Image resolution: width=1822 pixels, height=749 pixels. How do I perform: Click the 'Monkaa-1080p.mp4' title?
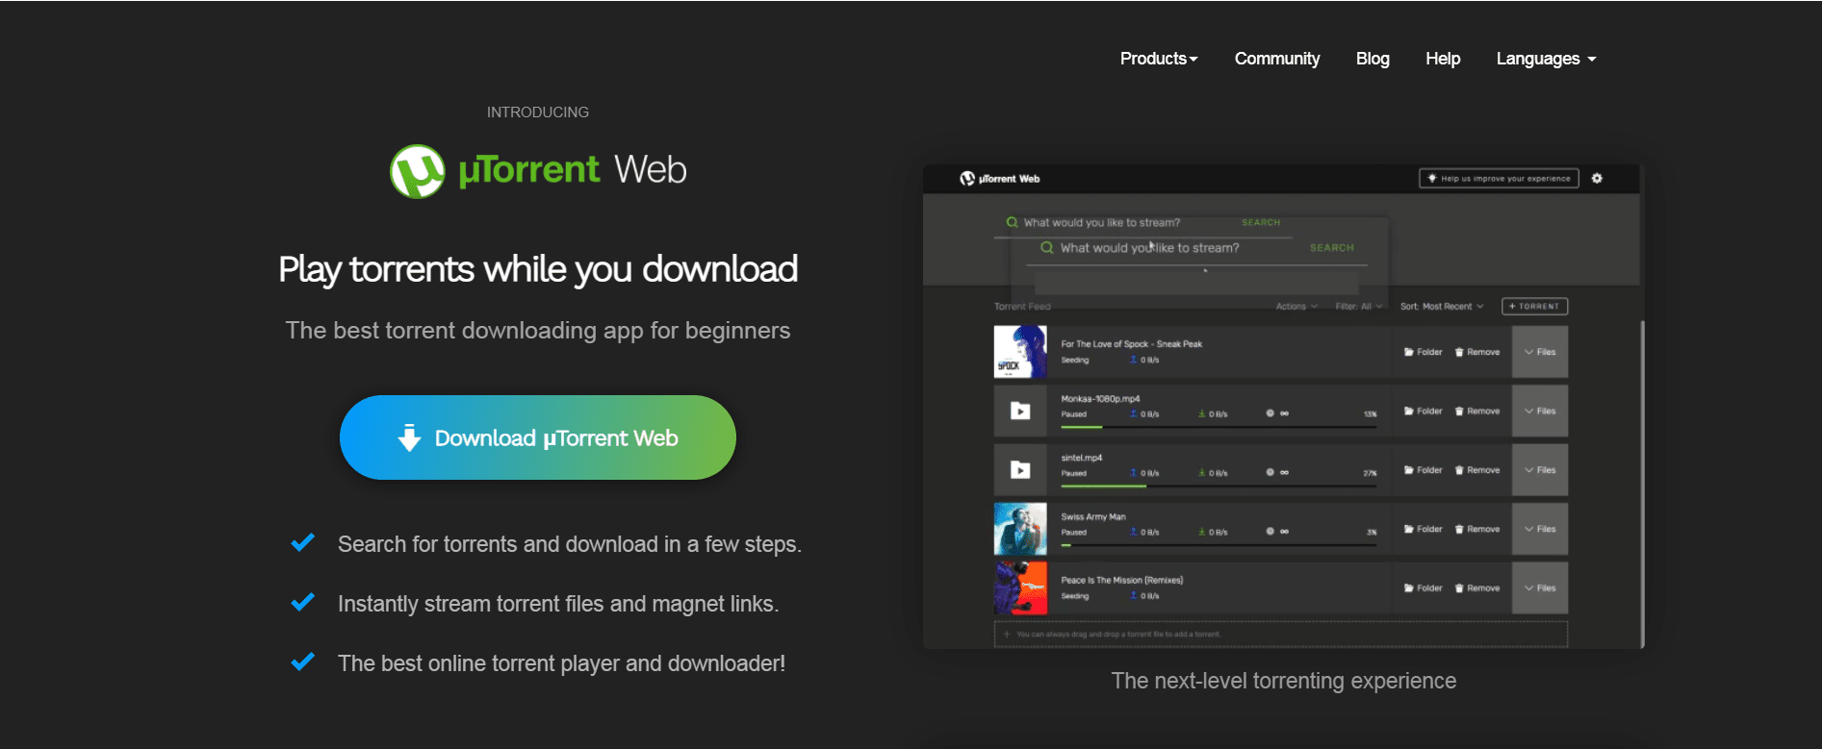click(1100, 398)
